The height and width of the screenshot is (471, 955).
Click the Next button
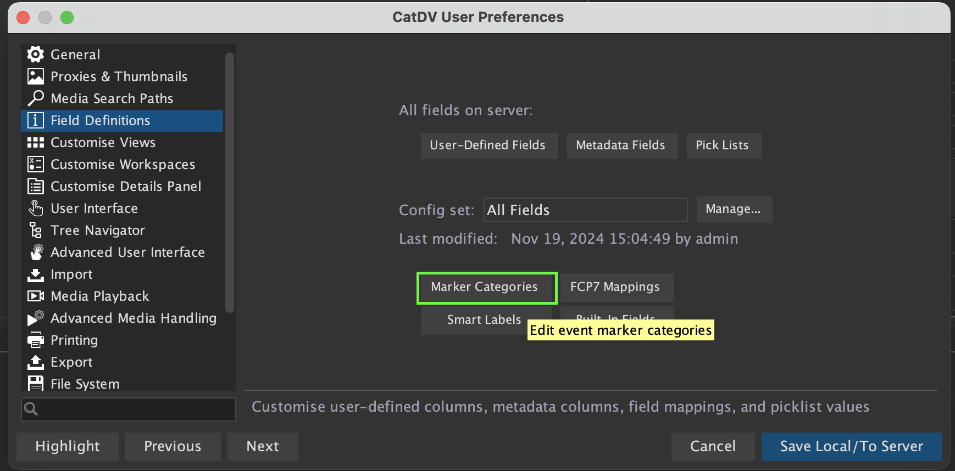(263, 446)
